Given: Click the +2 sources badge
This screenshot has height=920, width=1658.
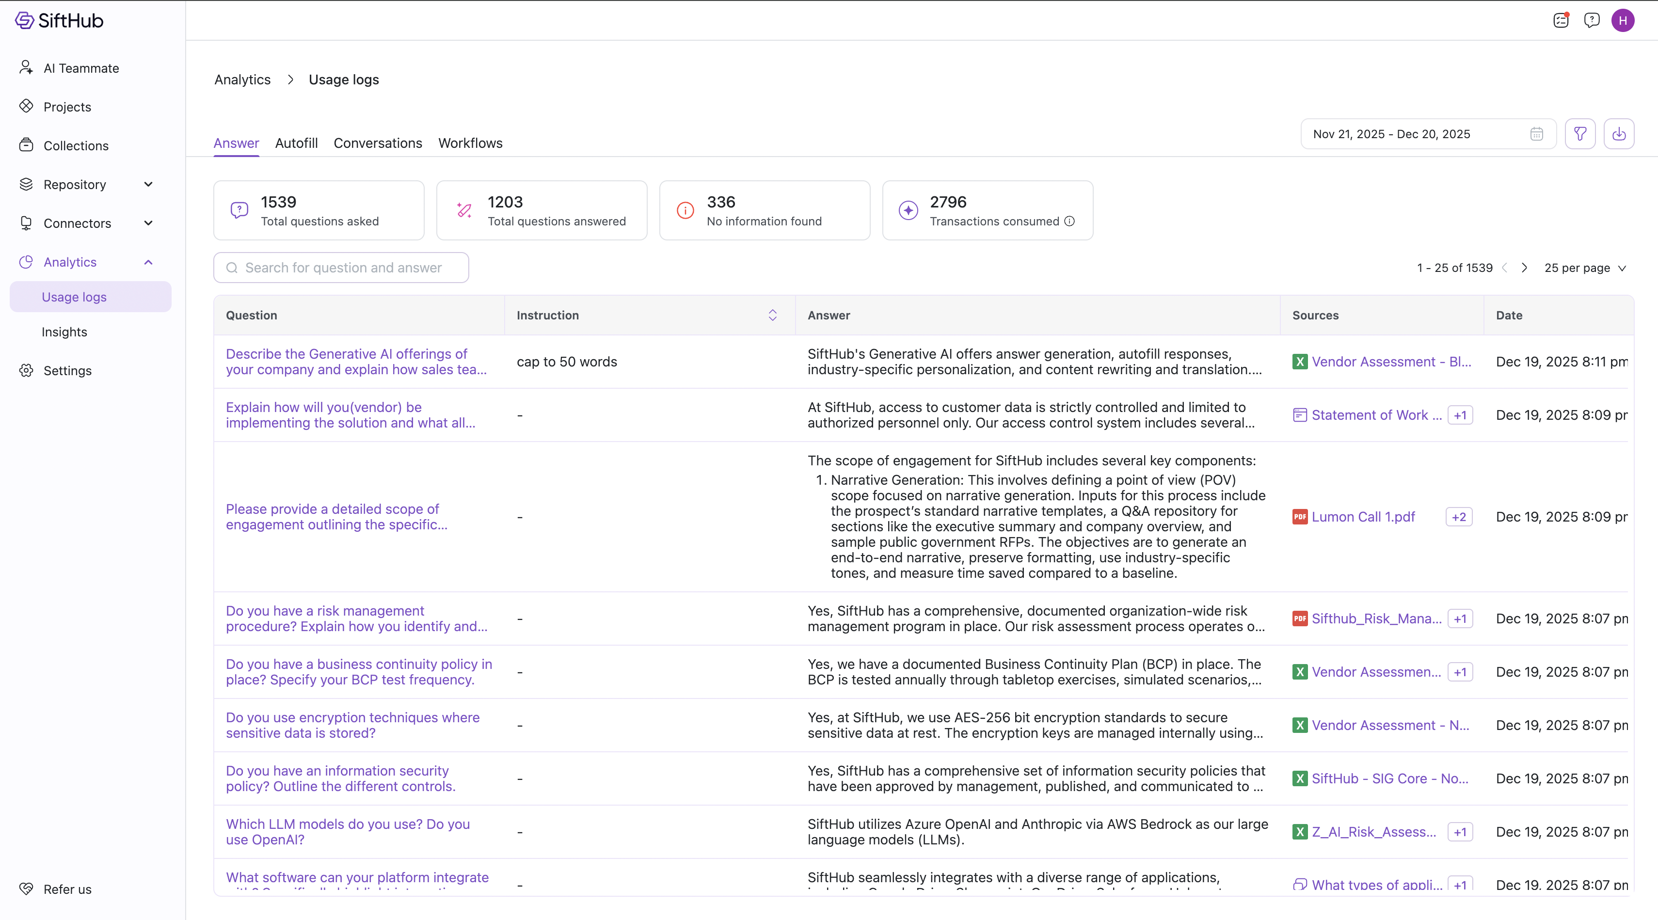Looking at the screenshot, I should 1458,517.
